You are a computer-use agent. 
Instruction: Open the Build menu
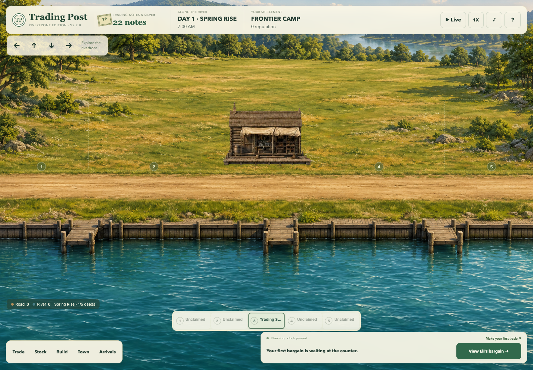tap(62, 352)
